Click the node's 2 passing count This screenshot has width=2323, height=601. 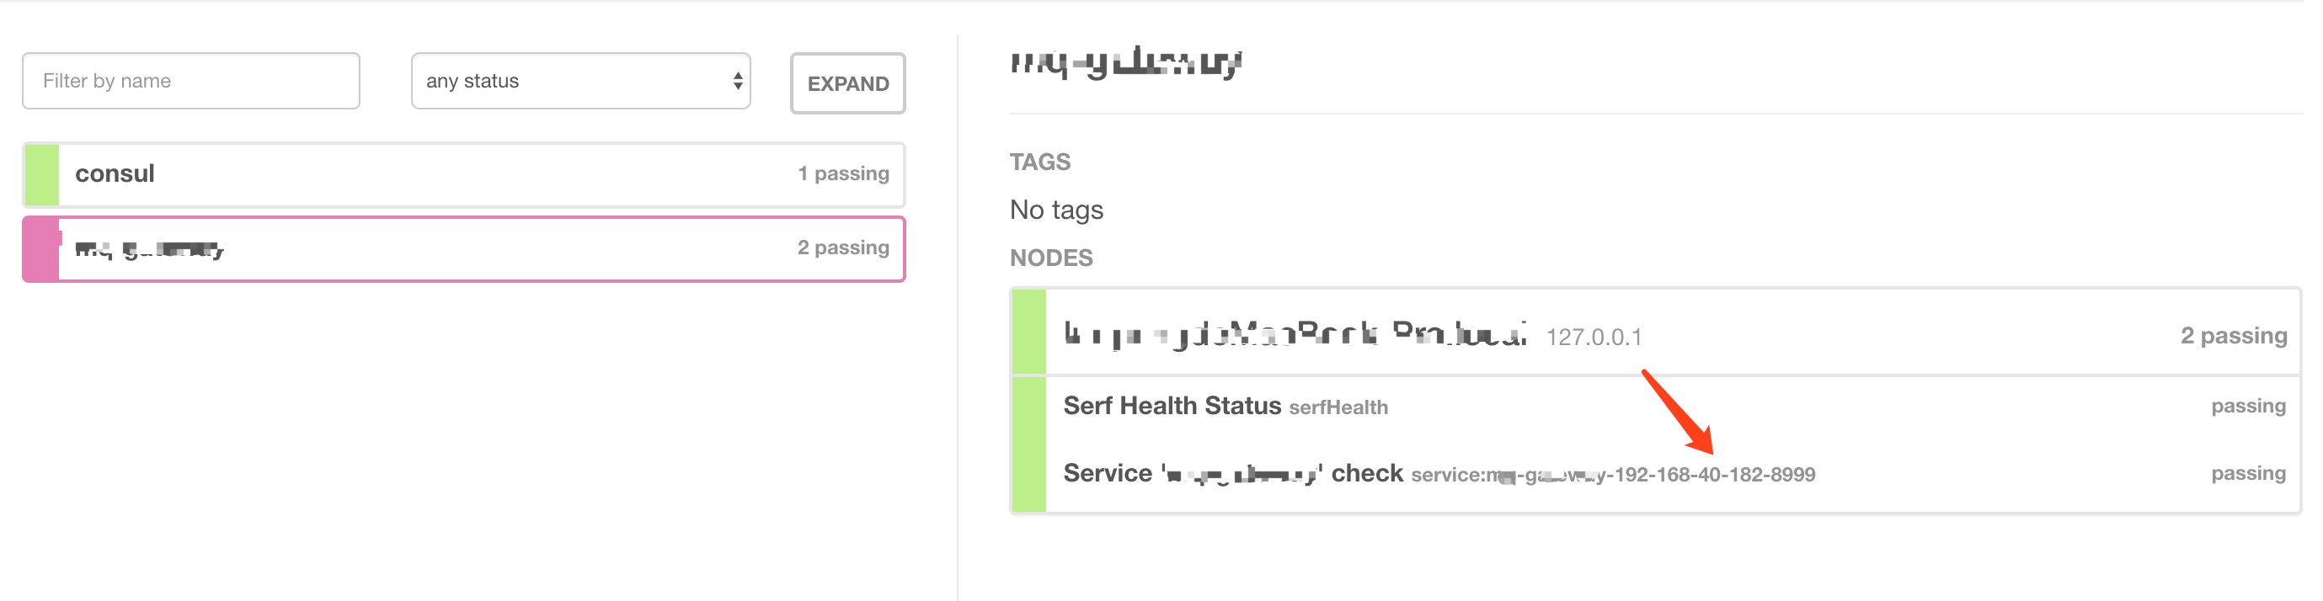[x=2234, y=335]
